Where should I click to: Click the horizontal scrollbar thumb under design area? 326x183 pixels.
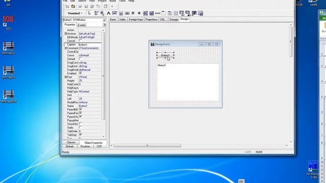pos(147,146)
